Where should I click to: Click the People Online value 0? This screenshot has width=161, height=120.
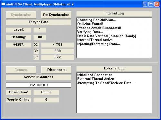[x=46, y=100]
